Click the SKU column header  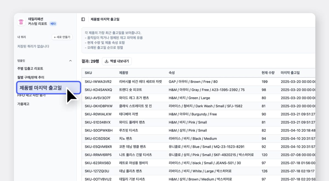tap(89, 73)
